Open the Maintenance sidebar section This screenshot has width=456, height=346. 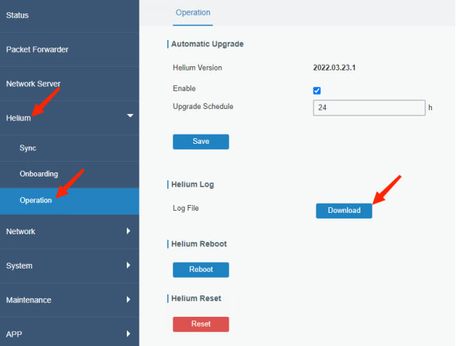[x=70, y=300]
